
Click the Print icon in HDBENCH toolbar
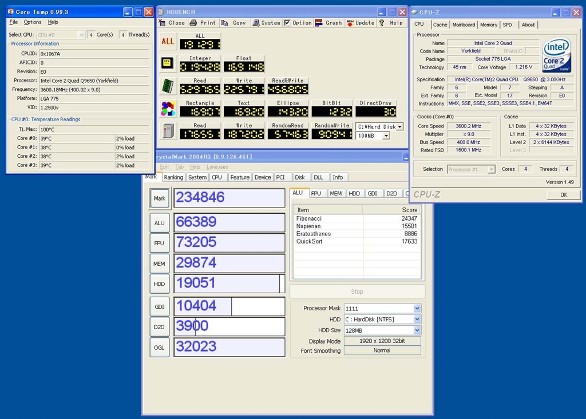click(193, 23)
